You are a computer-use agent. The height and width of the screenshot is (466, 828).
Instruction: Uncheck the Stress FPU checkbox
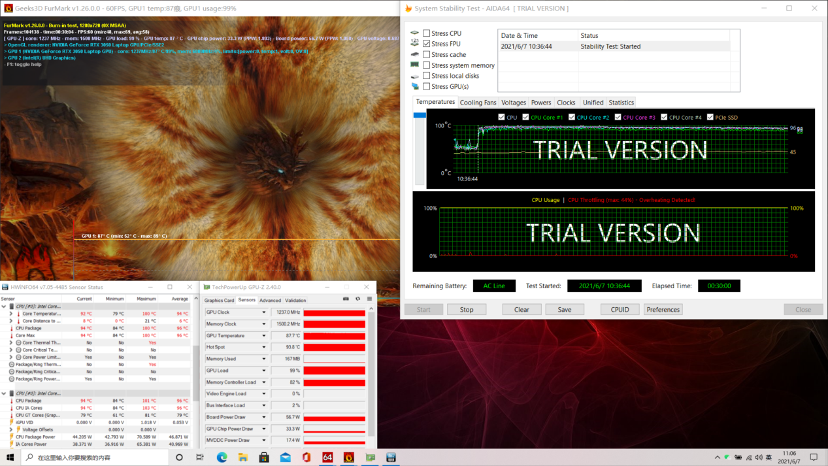click(427, 44)
